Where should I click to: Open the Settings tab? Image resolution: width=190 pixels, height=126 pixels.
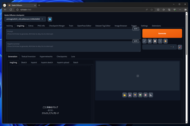pyautogui.click(x=144, y=26)
